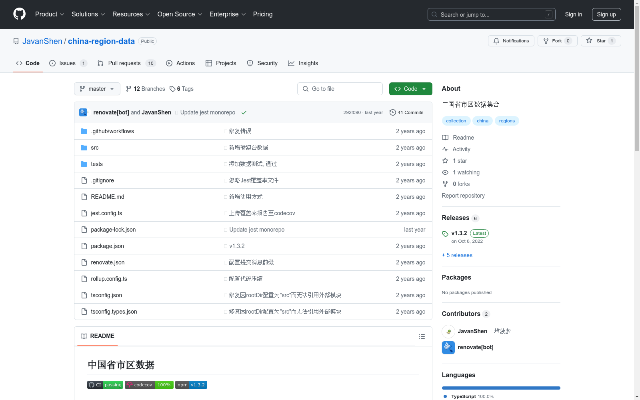Screen dimensions: 640x400
Task: Open the china-region-data repository link
Action: pos(101,41)
